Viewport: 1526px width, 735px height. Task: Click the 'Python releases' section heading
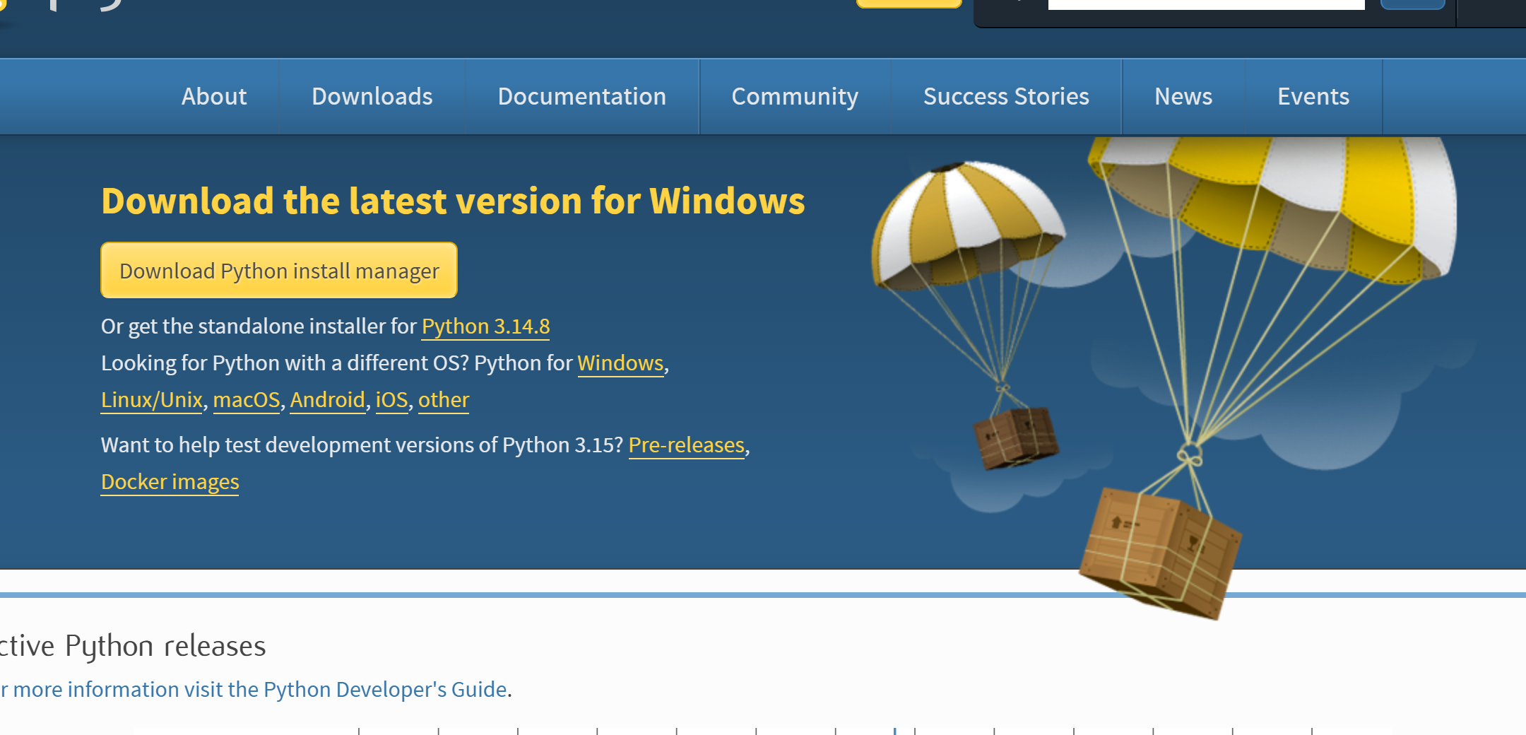pos(133,646)
